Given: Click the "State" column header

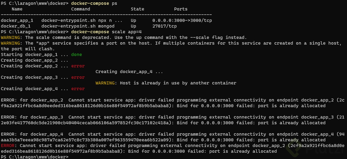Looking at the screenshot, I should pyautogui.click(x=137, y=9).
